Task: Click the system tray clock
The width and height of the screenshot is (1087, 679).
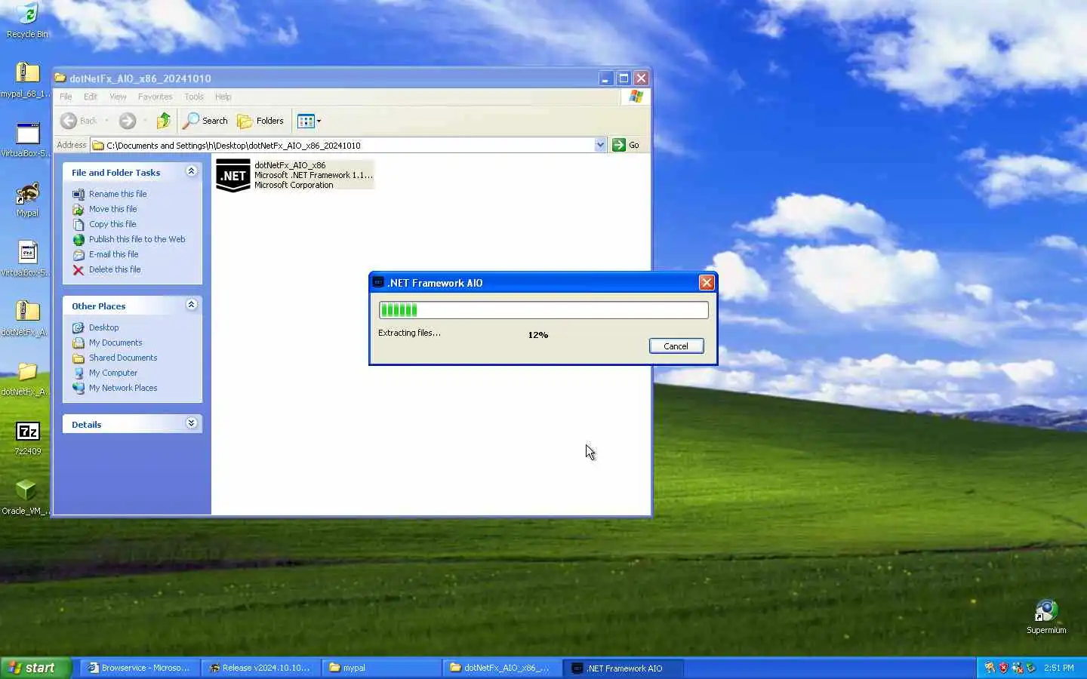Action: tap(1059, 668)
